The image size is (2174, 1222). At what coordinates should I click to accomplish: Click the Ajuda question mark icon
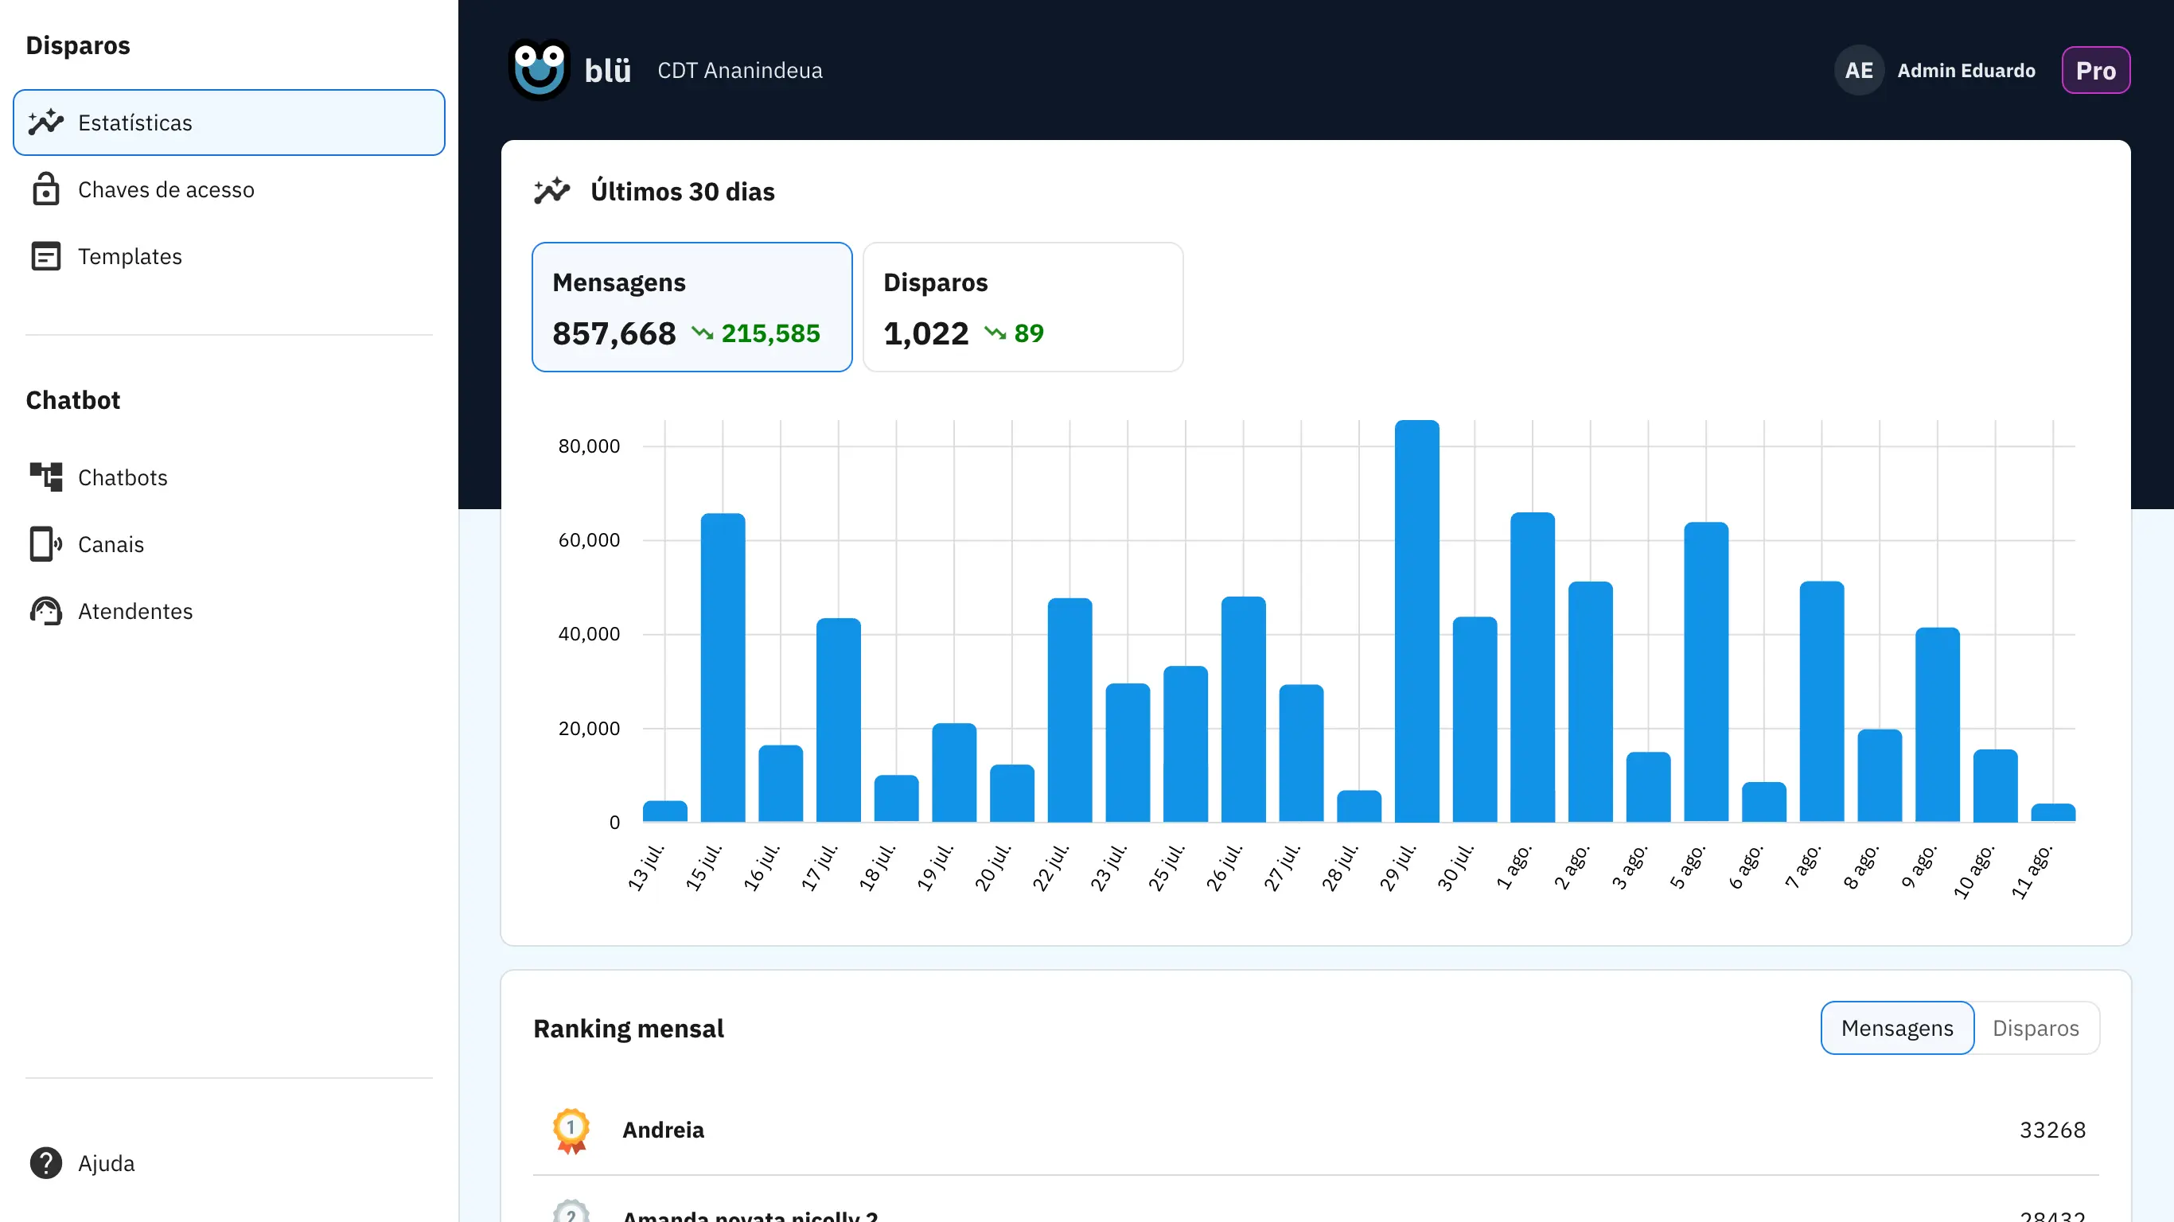coord(45,1162)
